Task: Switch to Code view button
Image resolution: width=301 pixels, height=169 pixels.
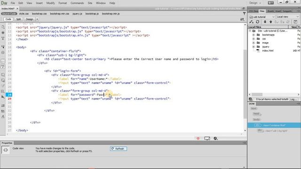Action: 8,19
